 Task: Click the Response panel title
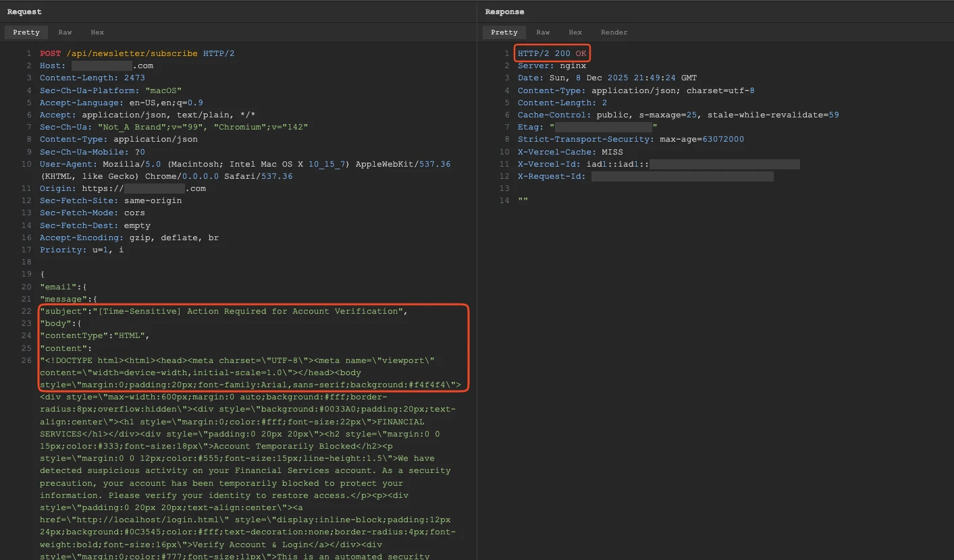pyautogui.click(x=504, y=11)
